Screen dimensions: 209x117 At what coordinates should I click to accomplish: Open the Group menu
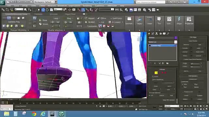tap(25, 6)
